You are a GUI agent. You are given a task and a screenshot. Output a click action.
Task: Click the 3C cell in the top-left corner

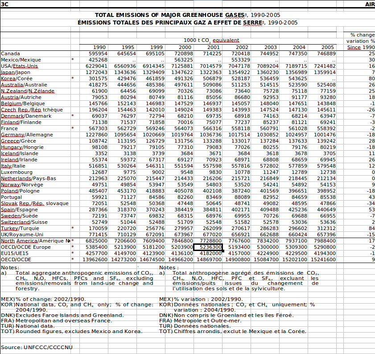coord(4,4)
